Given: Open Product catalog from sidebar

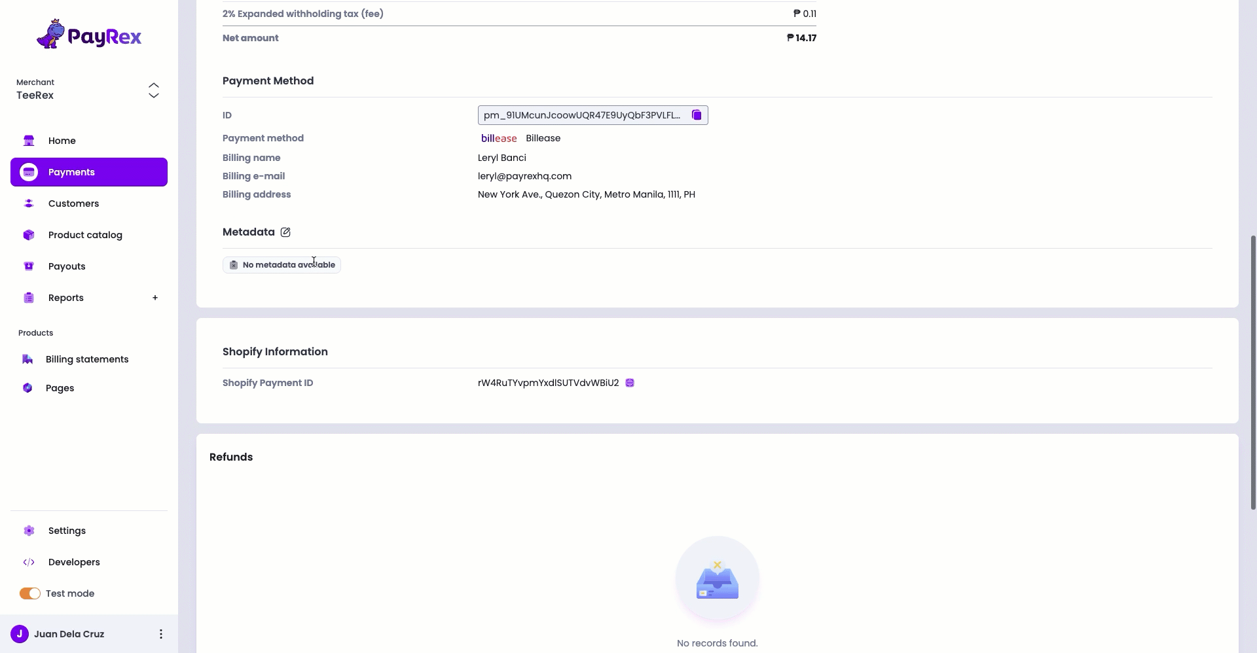Looking at the screenshot, I should pyautogui.click(x=28, y=235).
